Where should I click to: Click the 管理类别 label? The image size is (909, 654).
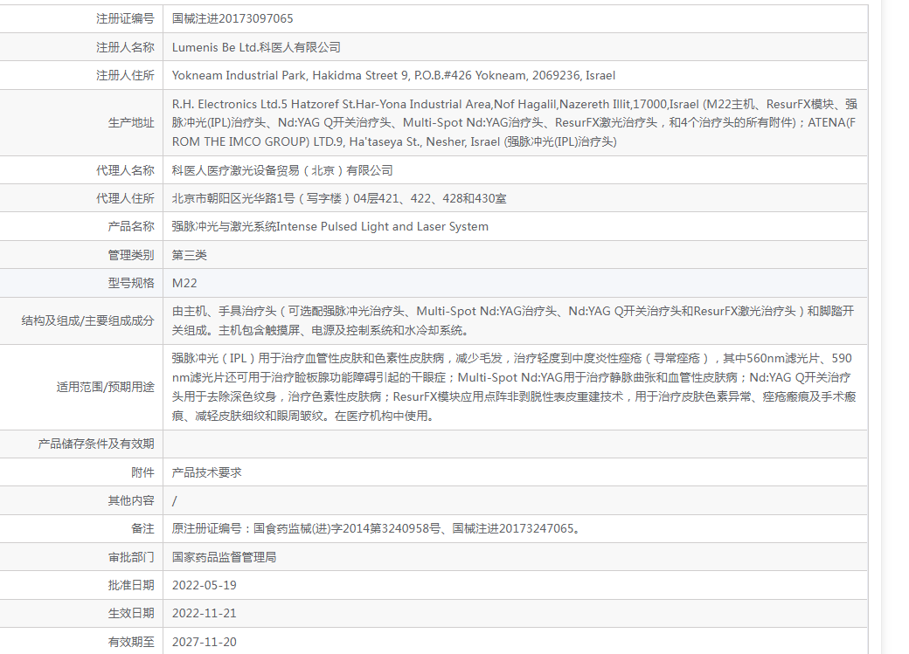(x=131, y=255)
